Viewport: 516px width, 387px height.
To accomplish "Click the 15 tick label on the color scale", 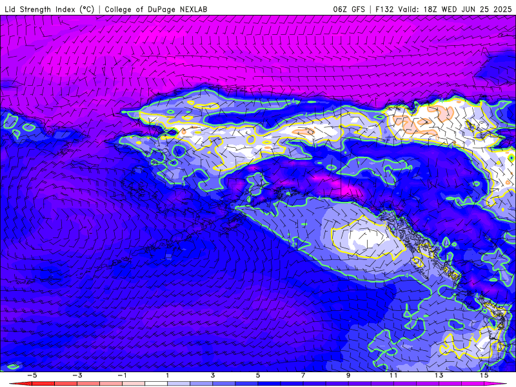I will click(484, 375).
